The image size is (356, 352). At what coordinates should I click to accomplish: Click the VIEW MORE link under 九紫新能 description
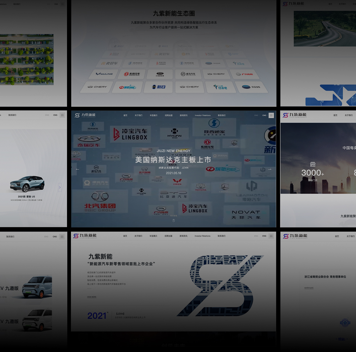click(x=92, y=297)
